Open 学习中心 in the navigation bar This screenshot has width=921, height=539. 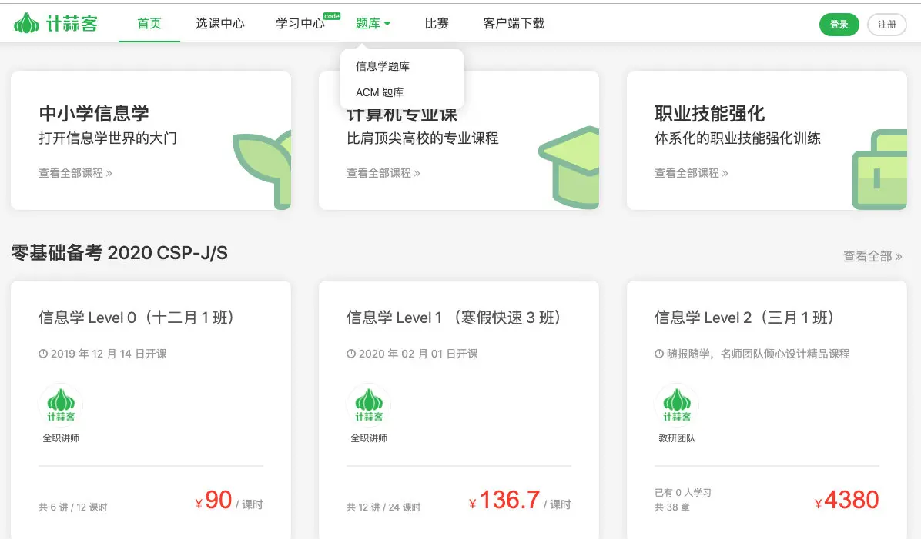click(x=300, y=24)
